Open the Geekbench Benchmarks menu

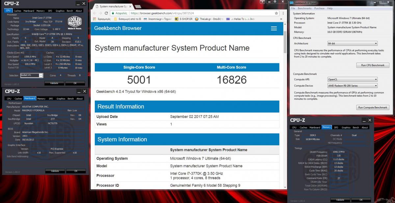pyautogui.click(x=304, y=8)
